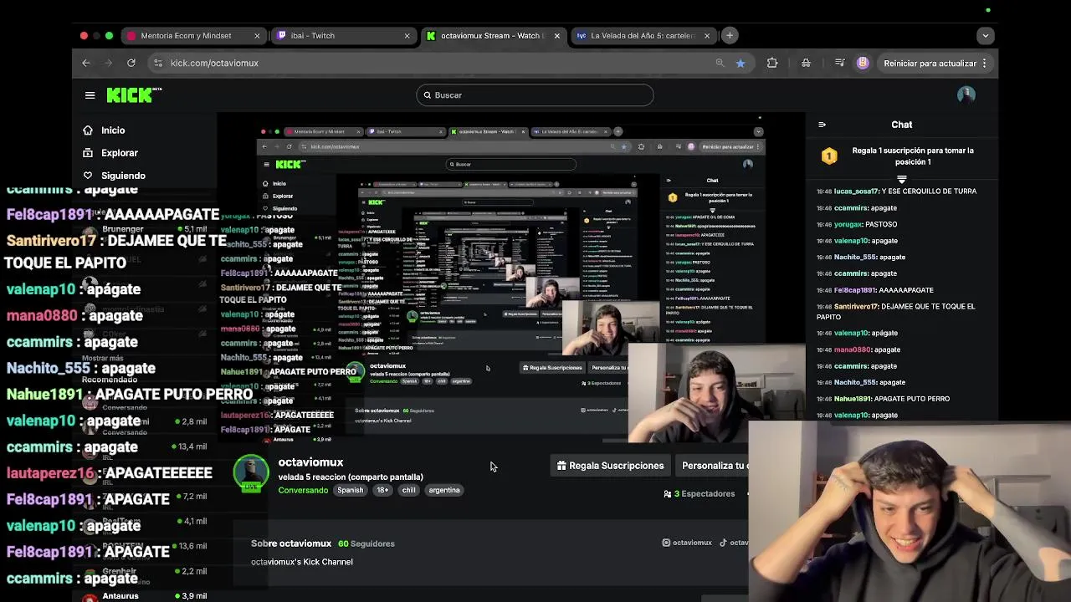Collapse the chat panel with arrow icon
The height and width of the screenshot is (602, 1071).
click(x=822, y=125)
